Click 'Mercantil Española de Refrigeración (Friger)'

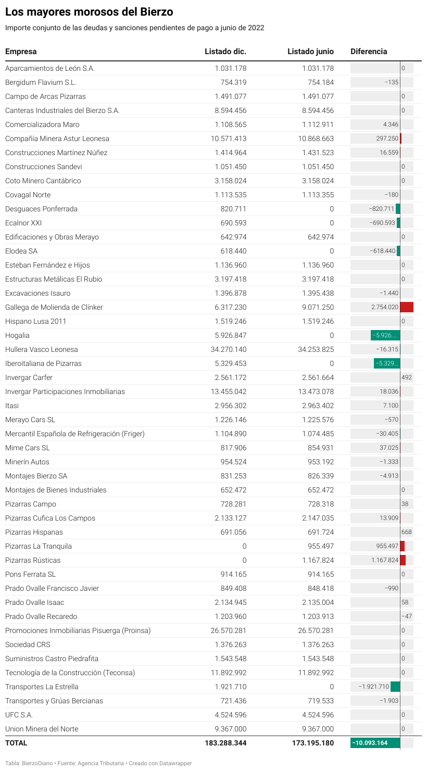coord(75,434)
